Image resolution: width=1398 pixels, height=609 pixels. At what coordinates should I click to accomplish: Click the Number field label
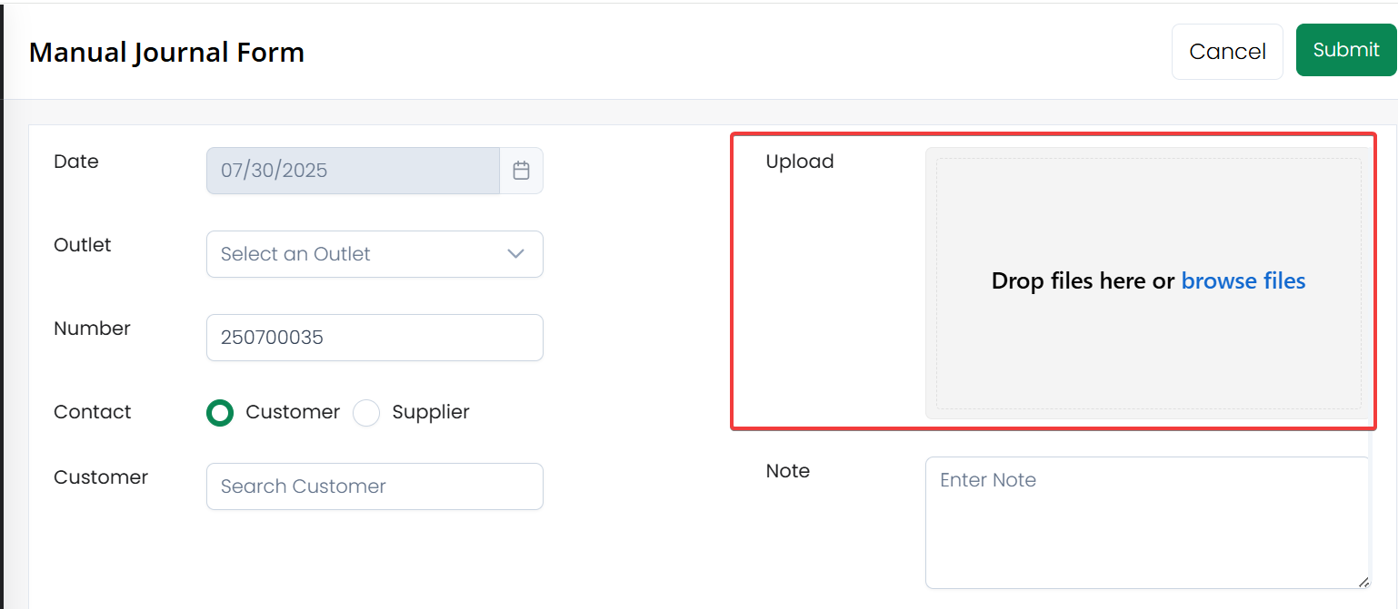tap(92, 329)
